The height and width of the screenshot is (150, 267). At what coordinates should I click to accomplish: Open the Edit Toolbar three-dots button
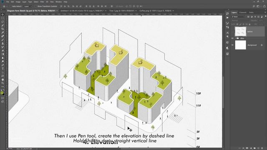point(3,87)
